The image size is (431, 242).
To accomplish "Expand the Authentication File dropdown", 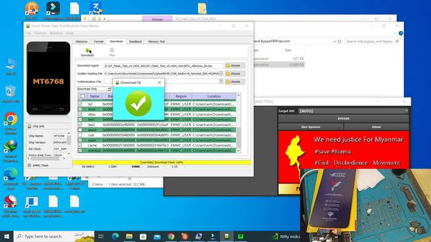I will (221, 81).
